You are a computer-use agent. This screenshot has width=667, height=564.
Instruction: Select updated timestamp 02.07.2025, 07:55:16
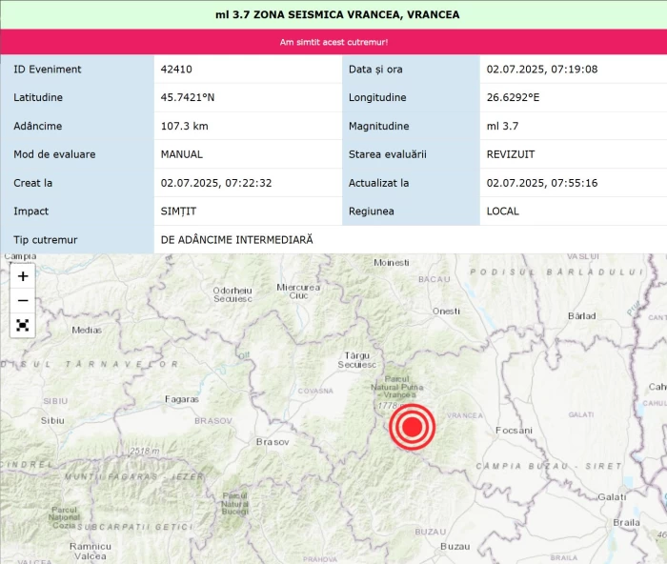point(542,183)
